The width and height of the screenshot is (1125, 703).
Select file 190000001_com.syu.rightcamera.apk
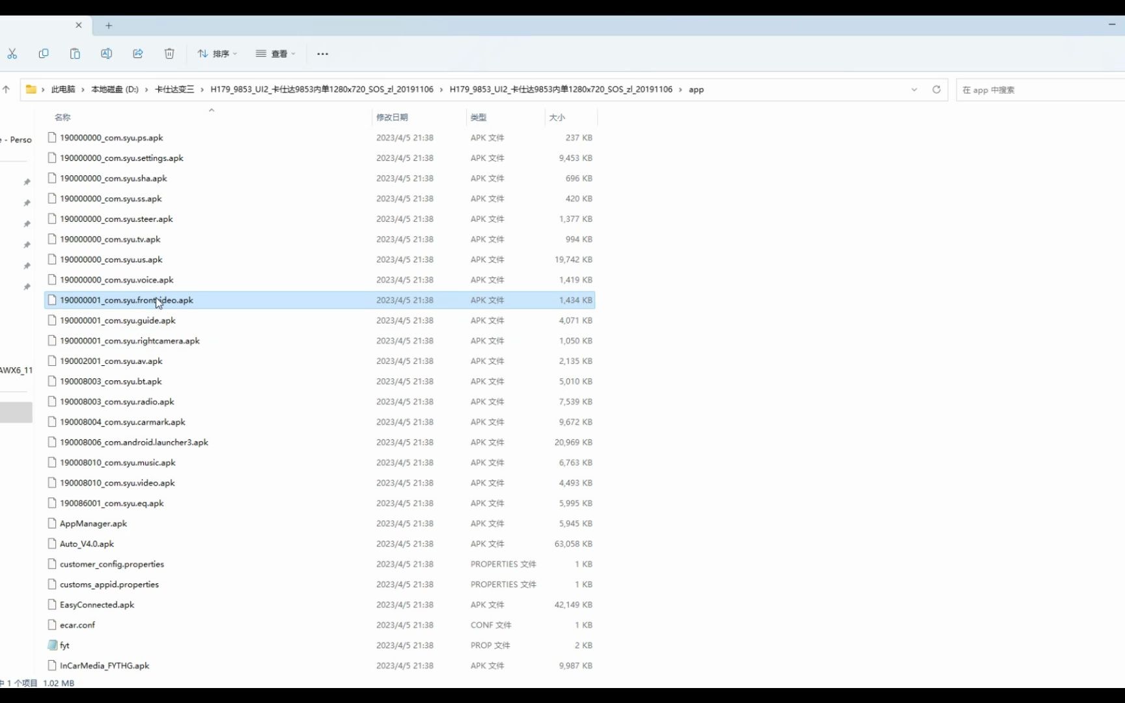tap(320, 340)
